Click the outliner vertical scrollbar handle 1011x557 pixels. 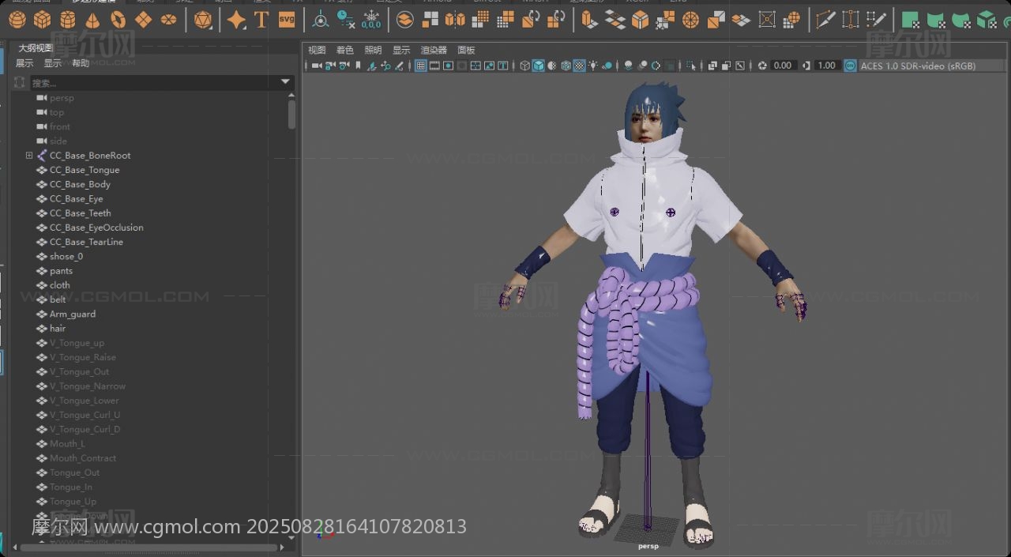pyautogui.click(x=291, y=115)
